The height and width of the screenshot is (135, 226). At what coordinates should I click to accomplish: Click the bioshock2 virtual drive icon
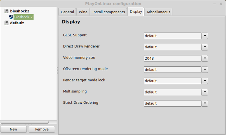click(7, 11)
